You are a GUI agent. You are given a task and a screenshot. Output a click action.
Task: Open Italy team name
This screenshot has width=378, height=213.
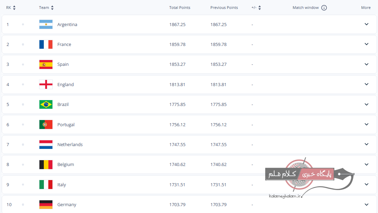tap(61, 185)
